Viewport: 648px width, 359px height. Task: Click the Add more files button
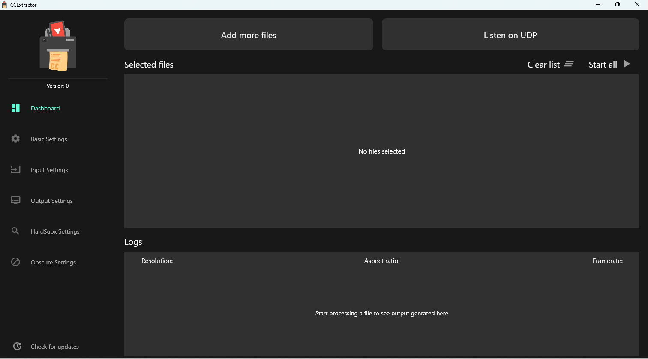pos(249,35)
